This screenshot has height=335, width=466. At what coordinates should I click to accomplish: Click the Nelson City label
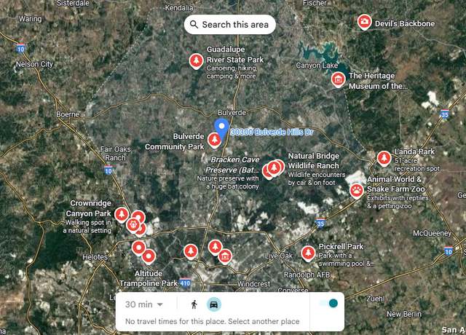tap(34, 64)
